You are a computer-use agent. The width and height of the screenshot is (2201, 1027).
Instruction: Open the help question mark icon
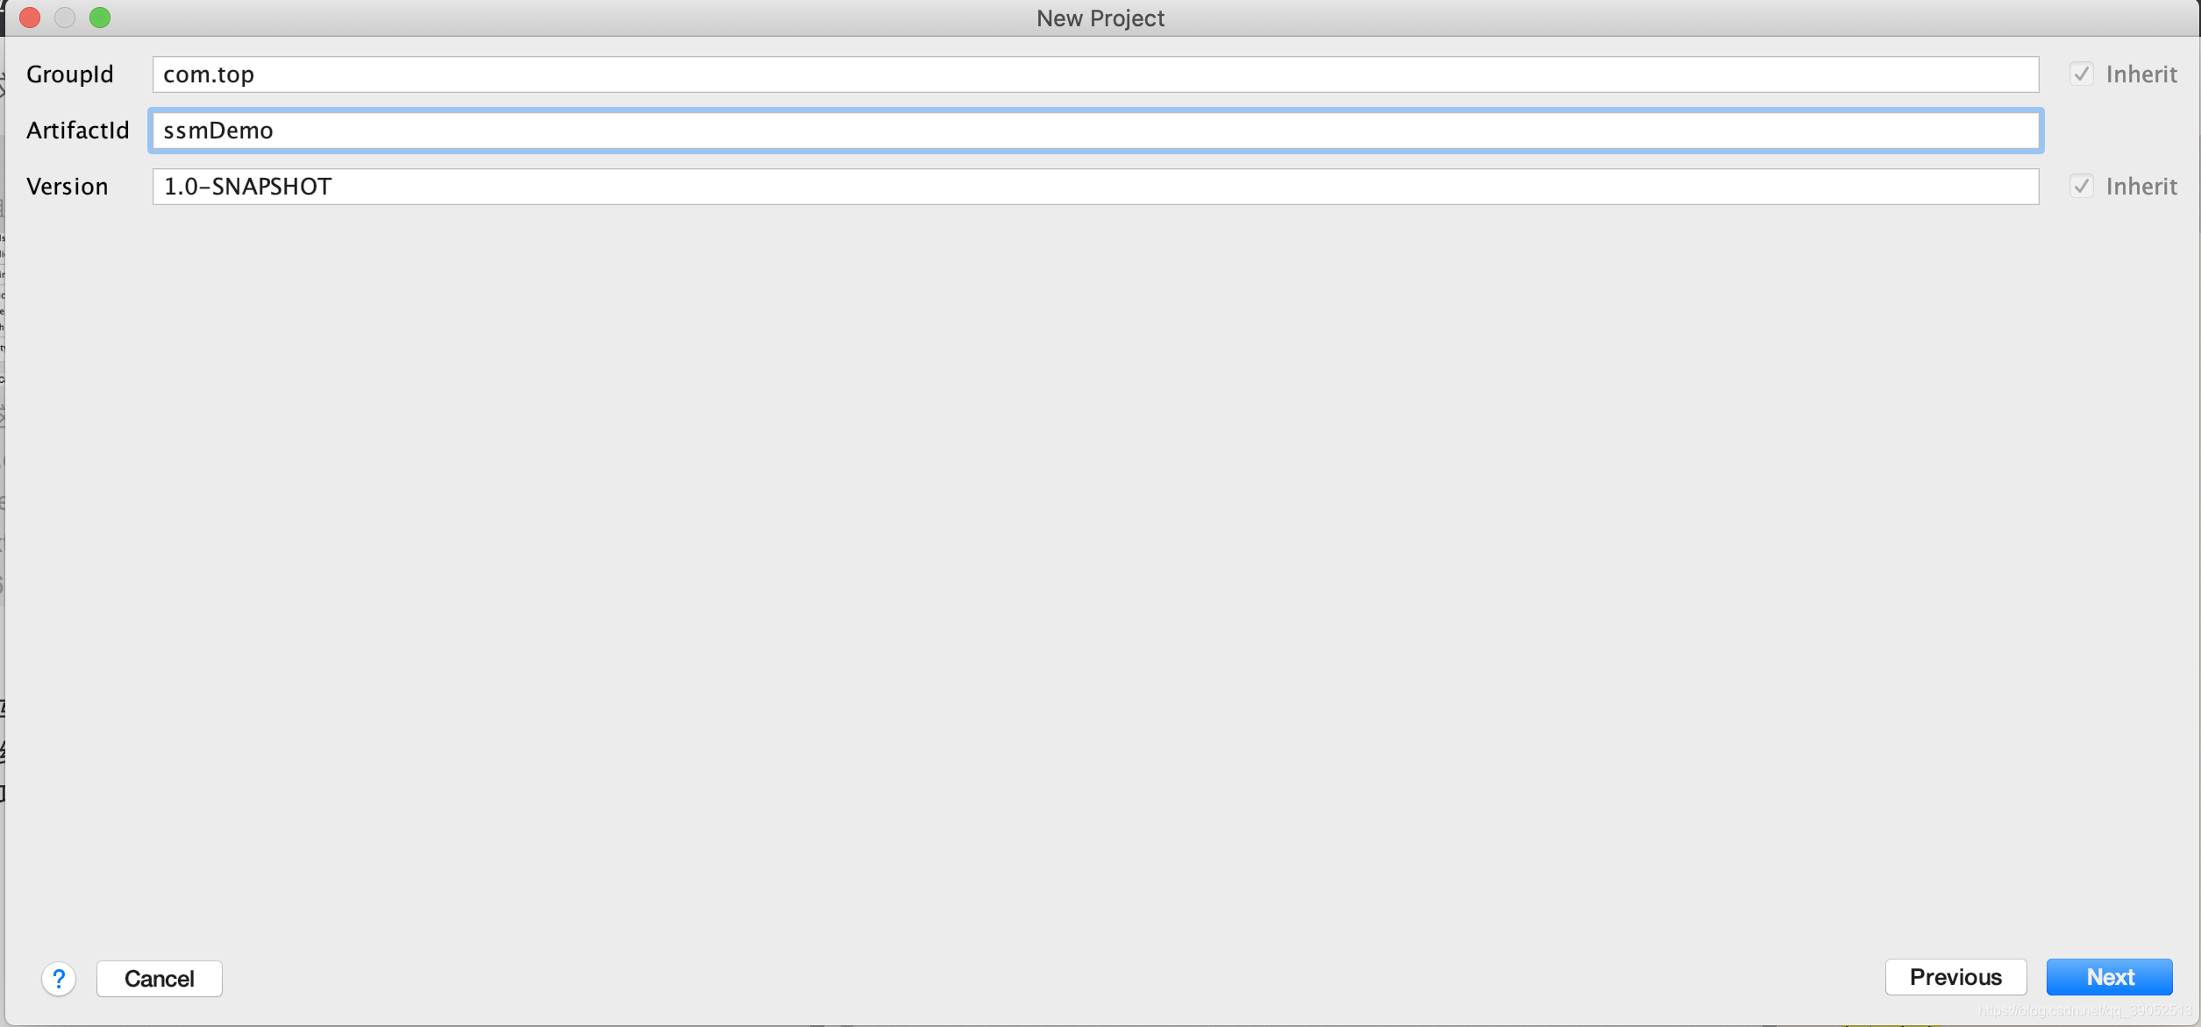[x=59, y=979]
